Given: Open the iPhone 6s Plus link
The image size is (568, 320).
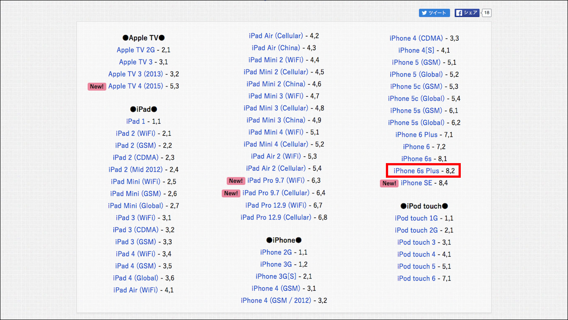Looking at the screenshot, I should click(x=416, y=171).
